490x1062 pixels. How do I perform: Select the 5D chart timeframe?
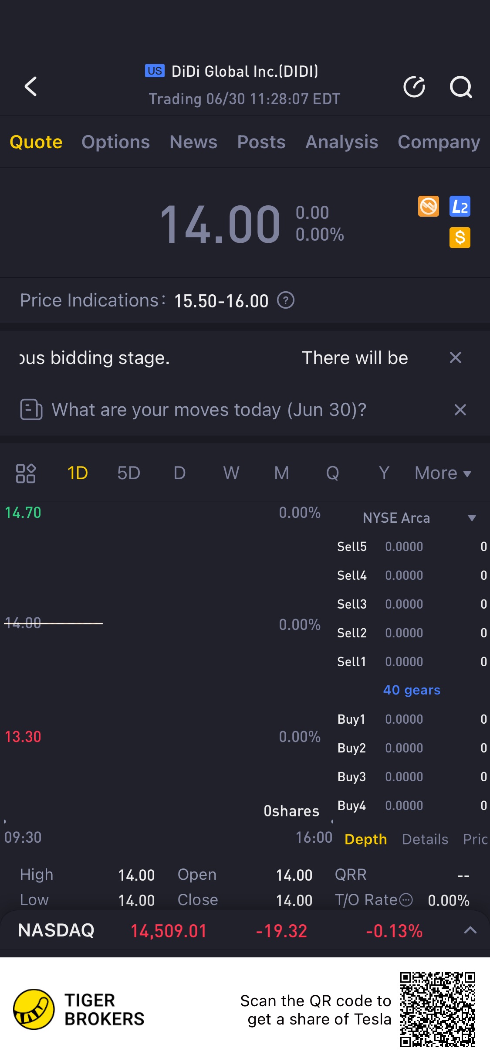tap(128, 473)
